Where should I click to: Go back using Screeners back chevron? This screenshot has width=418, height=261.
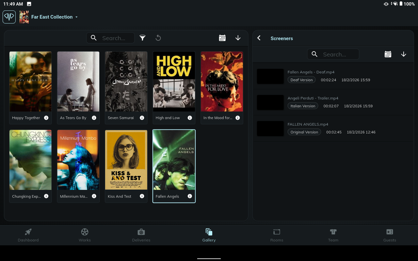coord(259,38)
